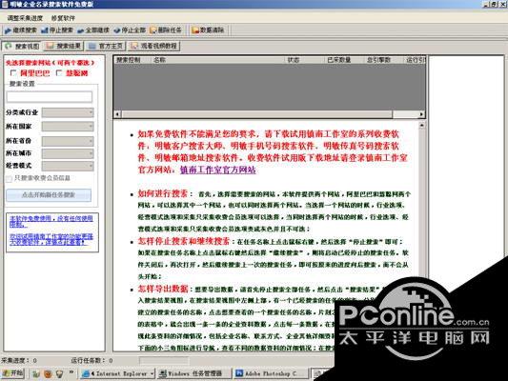Click the 删除任务 (delete task) toolbar icon

(166, 30)
